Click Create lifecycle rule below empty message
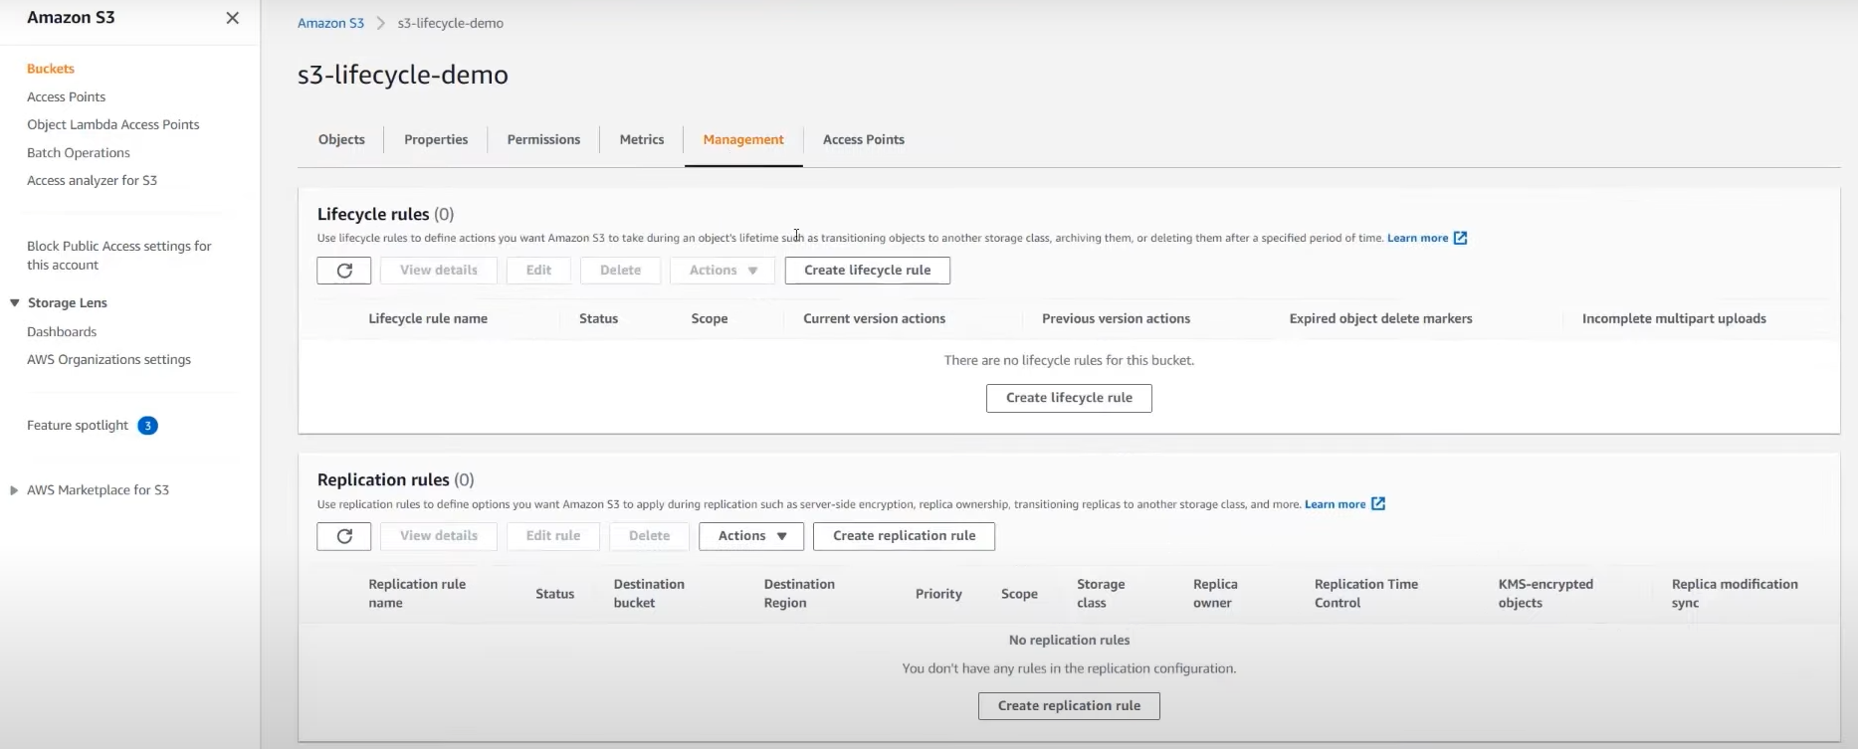The height and width of the screenshot is (749, 1858). coord(1069,398)
